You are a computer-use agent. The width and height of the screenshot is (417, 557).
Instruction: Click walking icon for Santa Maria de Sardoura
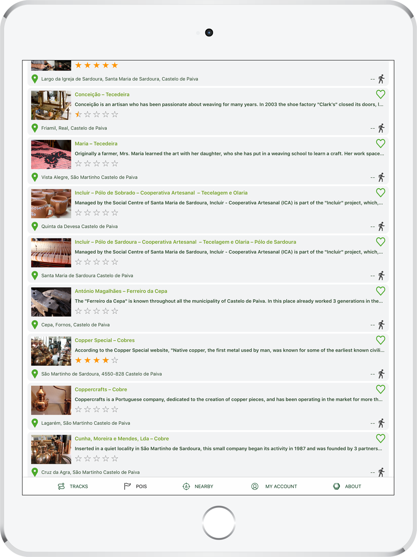click(381, 276)
